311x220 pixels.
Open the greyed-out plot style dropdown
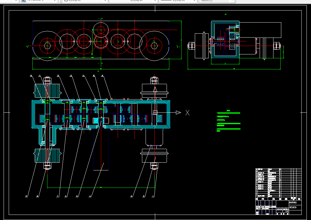point(217,1)
